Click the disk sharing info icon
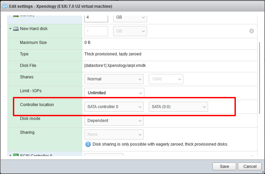This screenshot has height=174, width=265. pos(88,144)
